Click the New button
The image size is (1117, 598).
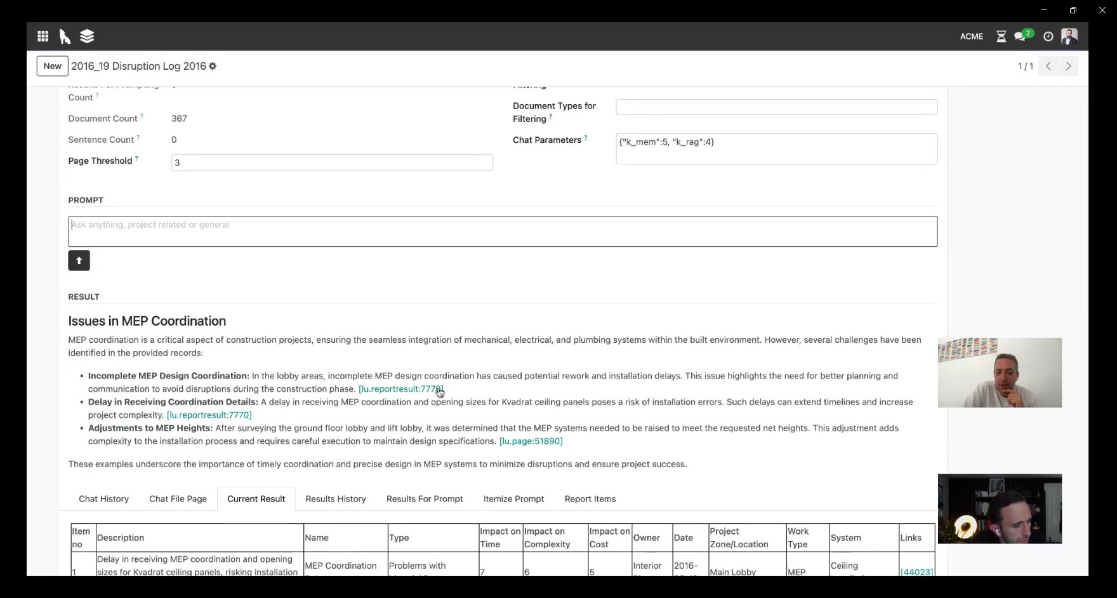click(52, 66)
